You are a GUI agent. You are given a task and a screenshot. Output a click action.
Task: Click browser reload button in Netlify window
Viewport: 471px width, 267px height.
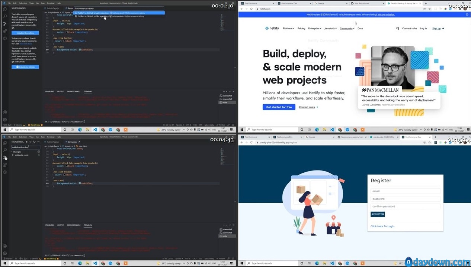pos(251,9)
